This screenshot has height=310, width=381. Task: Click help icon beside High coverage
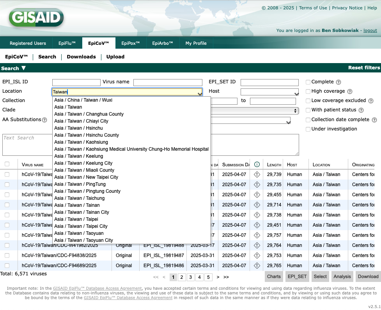click(x=350, y=92)
